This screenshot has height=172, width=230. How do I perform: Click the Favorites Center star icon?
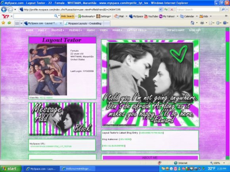(x=3, y=23)
